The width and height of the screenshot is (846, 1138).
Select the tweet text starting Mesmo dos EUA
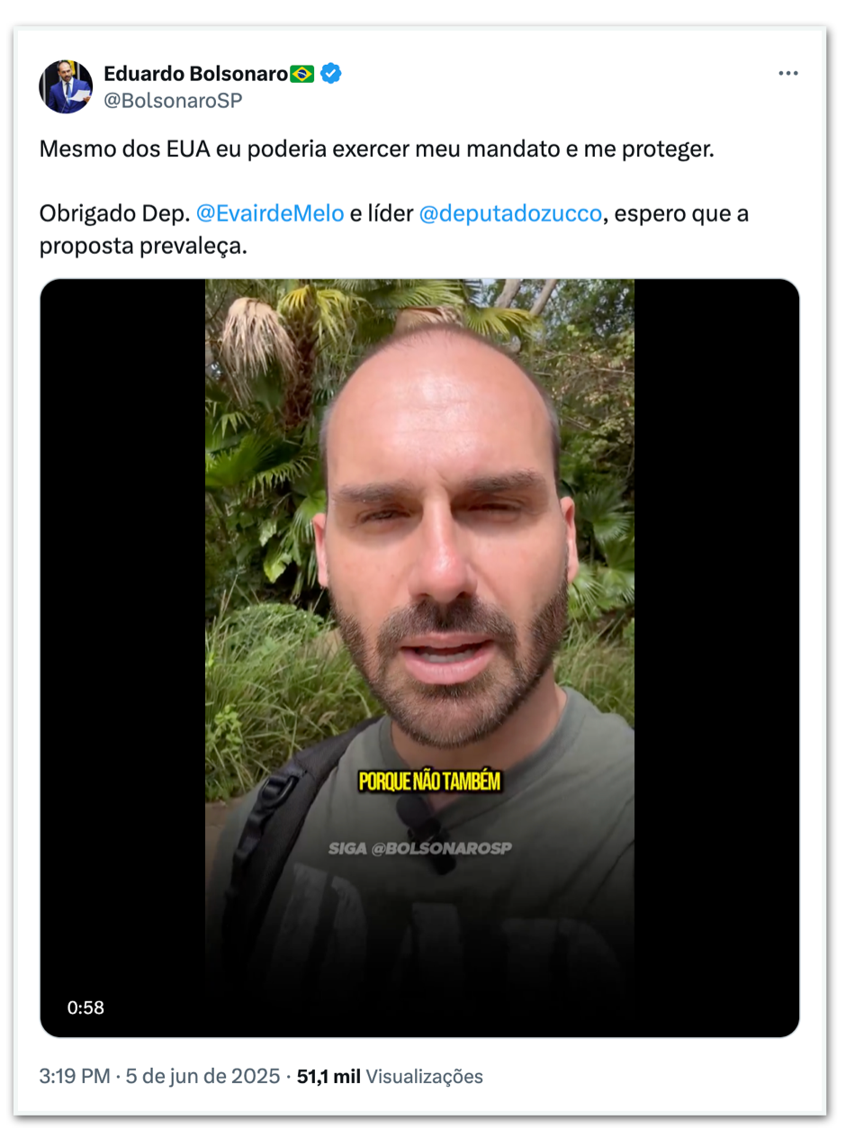[376, 149]
